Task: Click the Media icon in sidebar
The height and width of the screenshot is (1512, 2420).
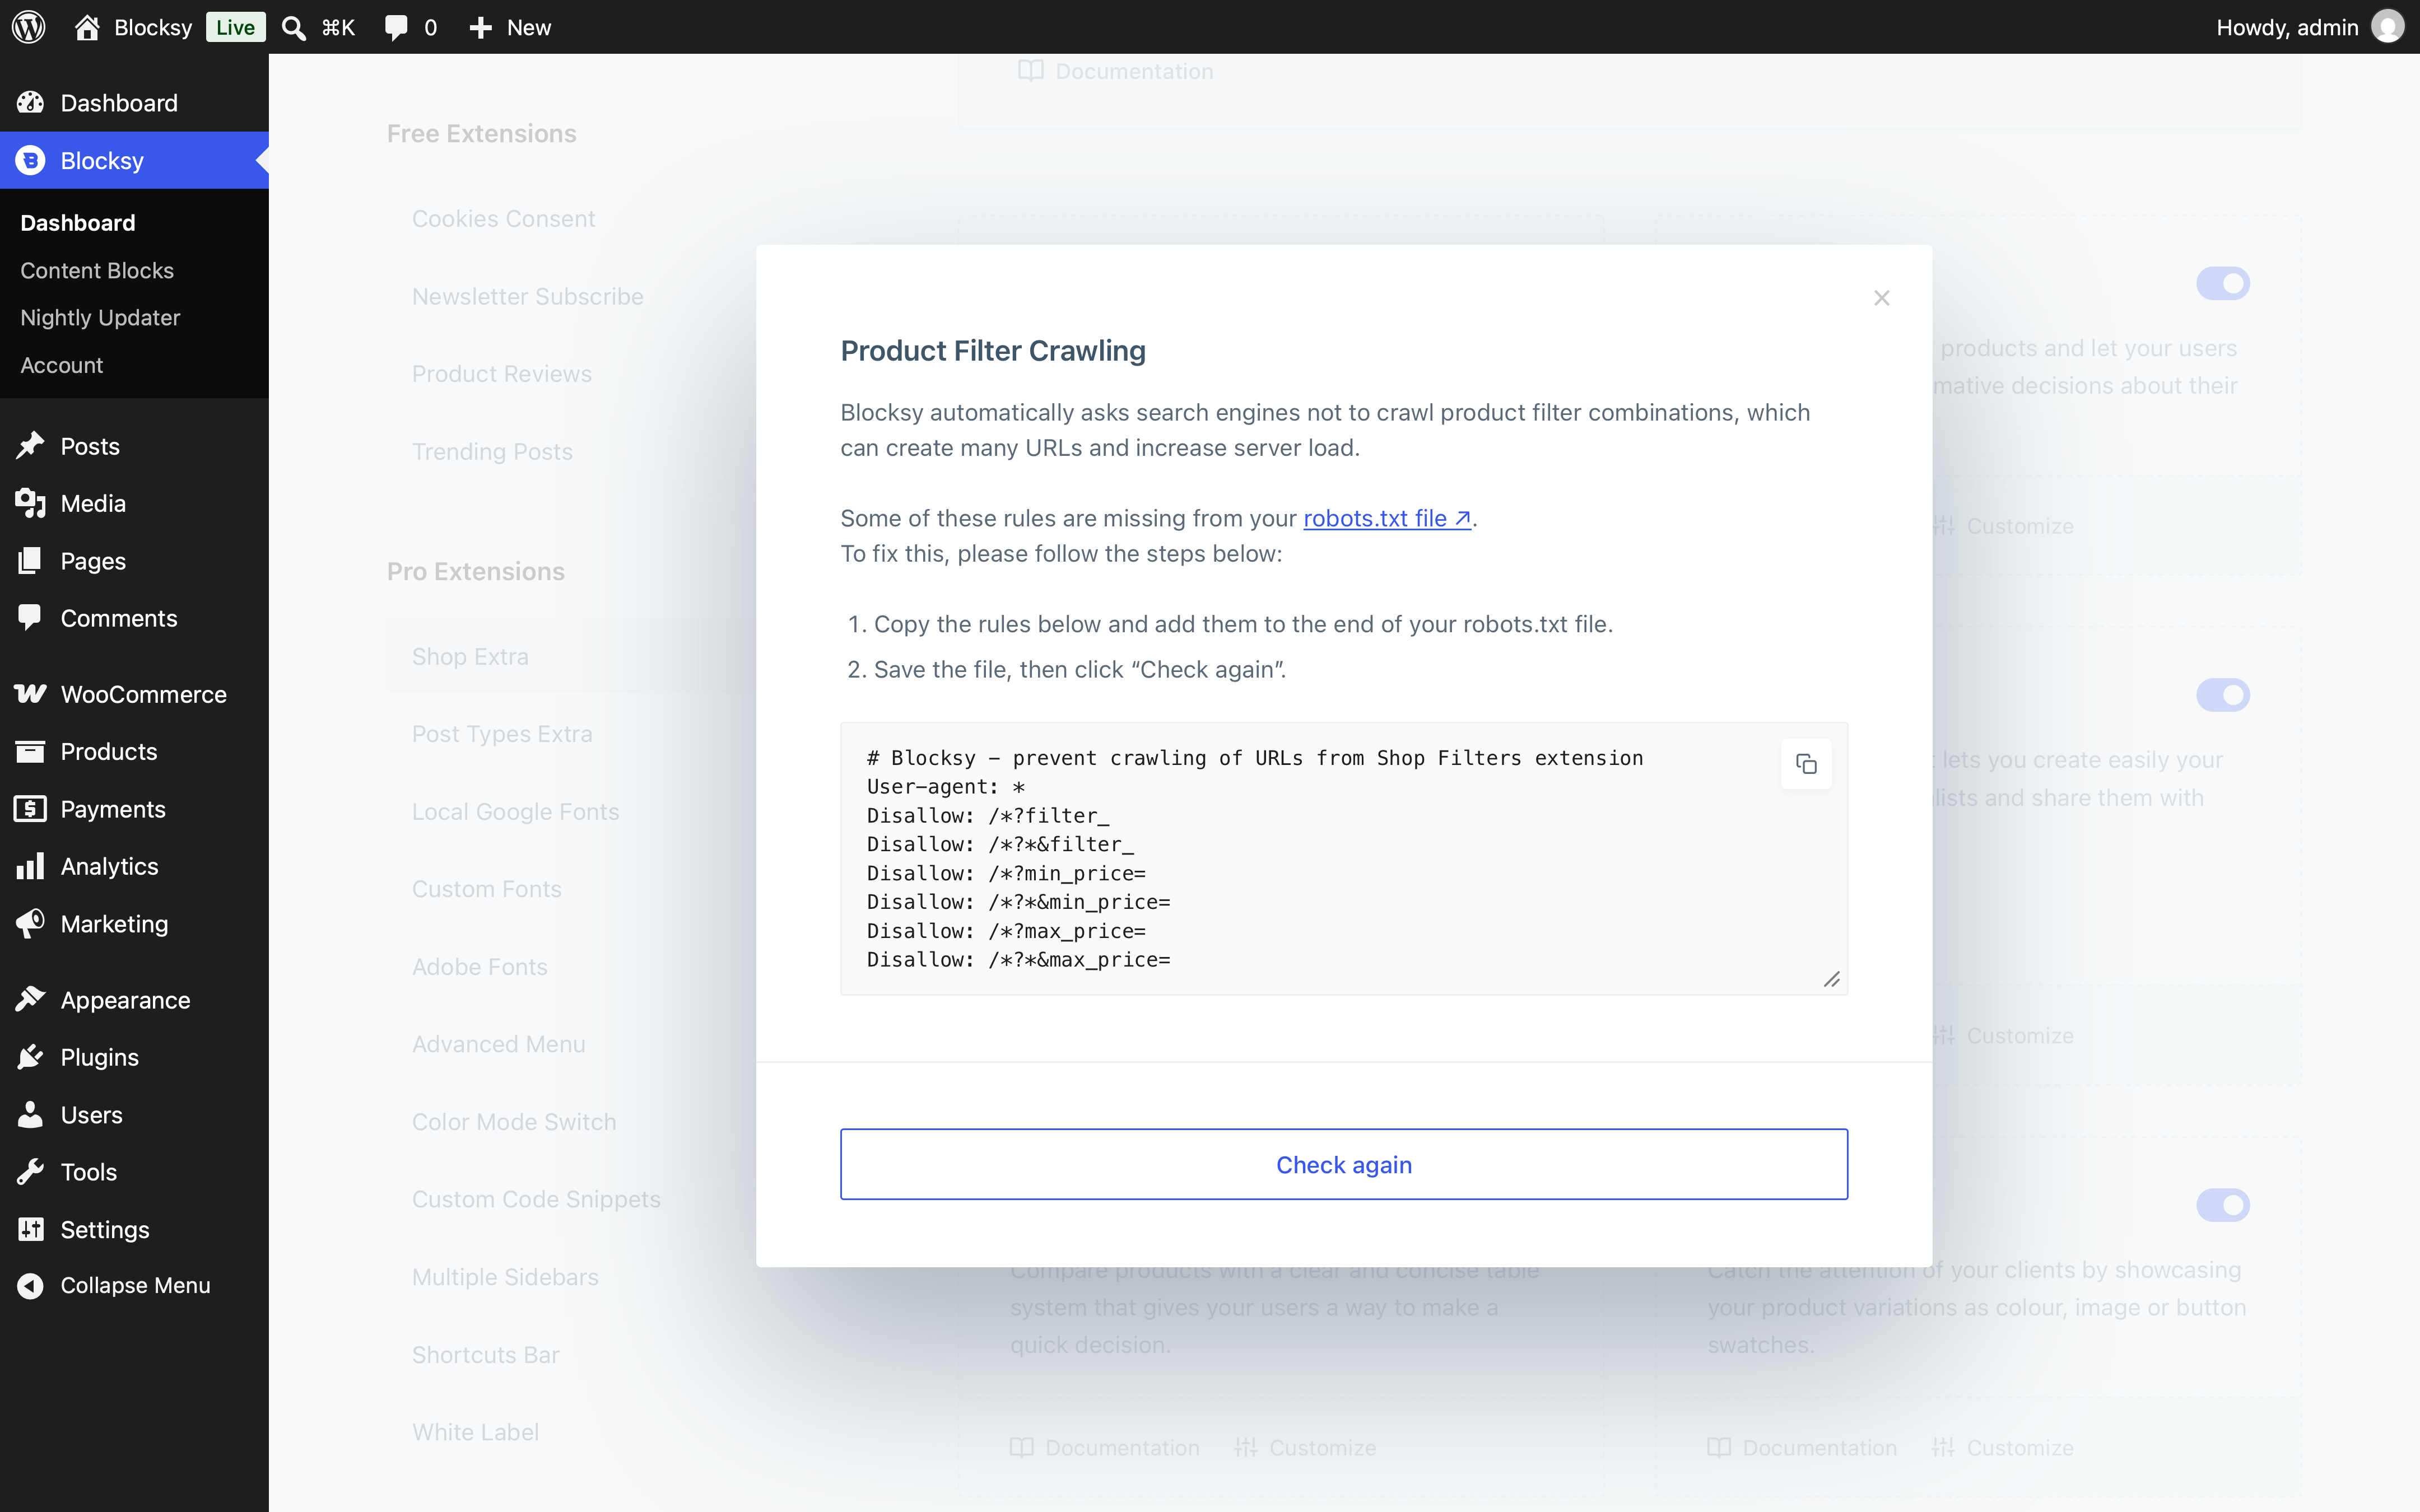Action: [30, 503]
